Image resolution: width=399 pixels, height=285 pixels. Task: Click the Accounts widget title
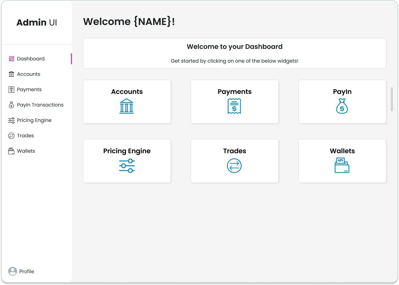[x=127, y=92]
